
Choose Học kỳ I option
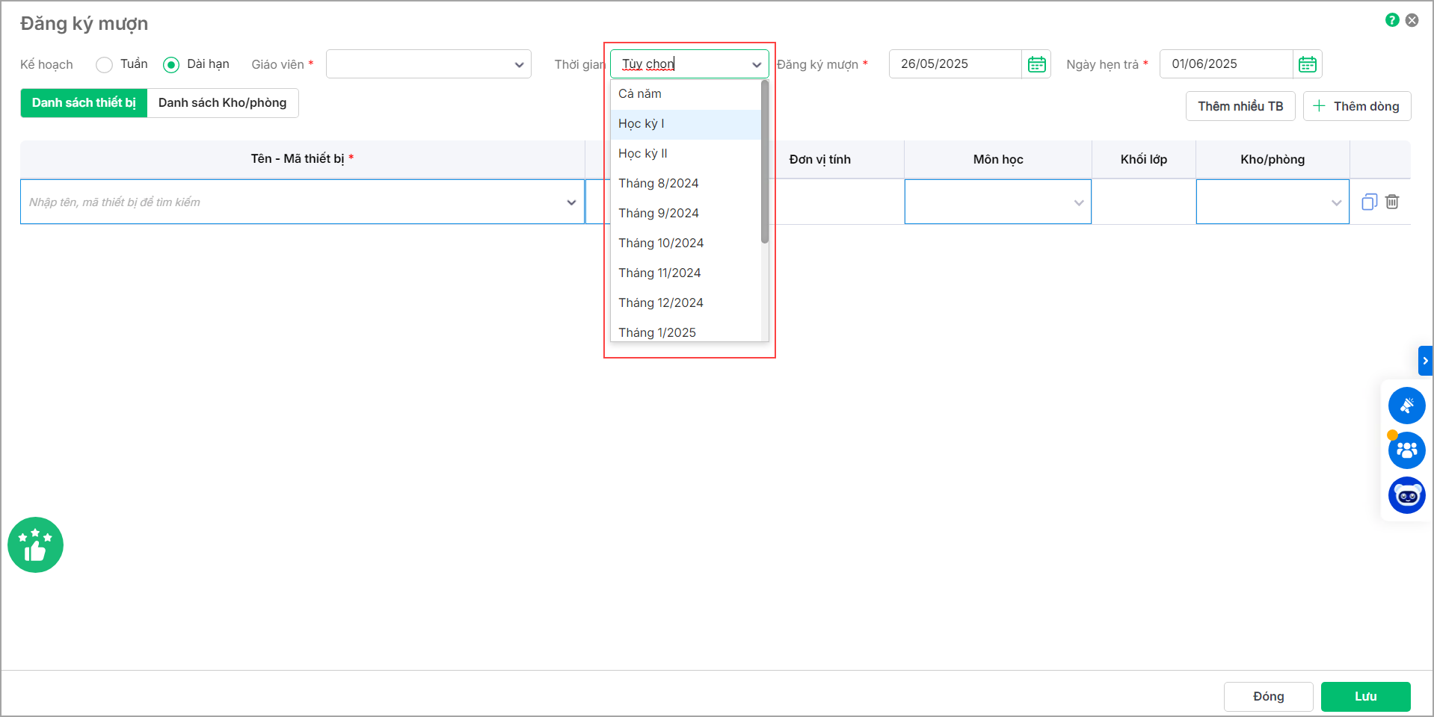[x=686, y=124]
